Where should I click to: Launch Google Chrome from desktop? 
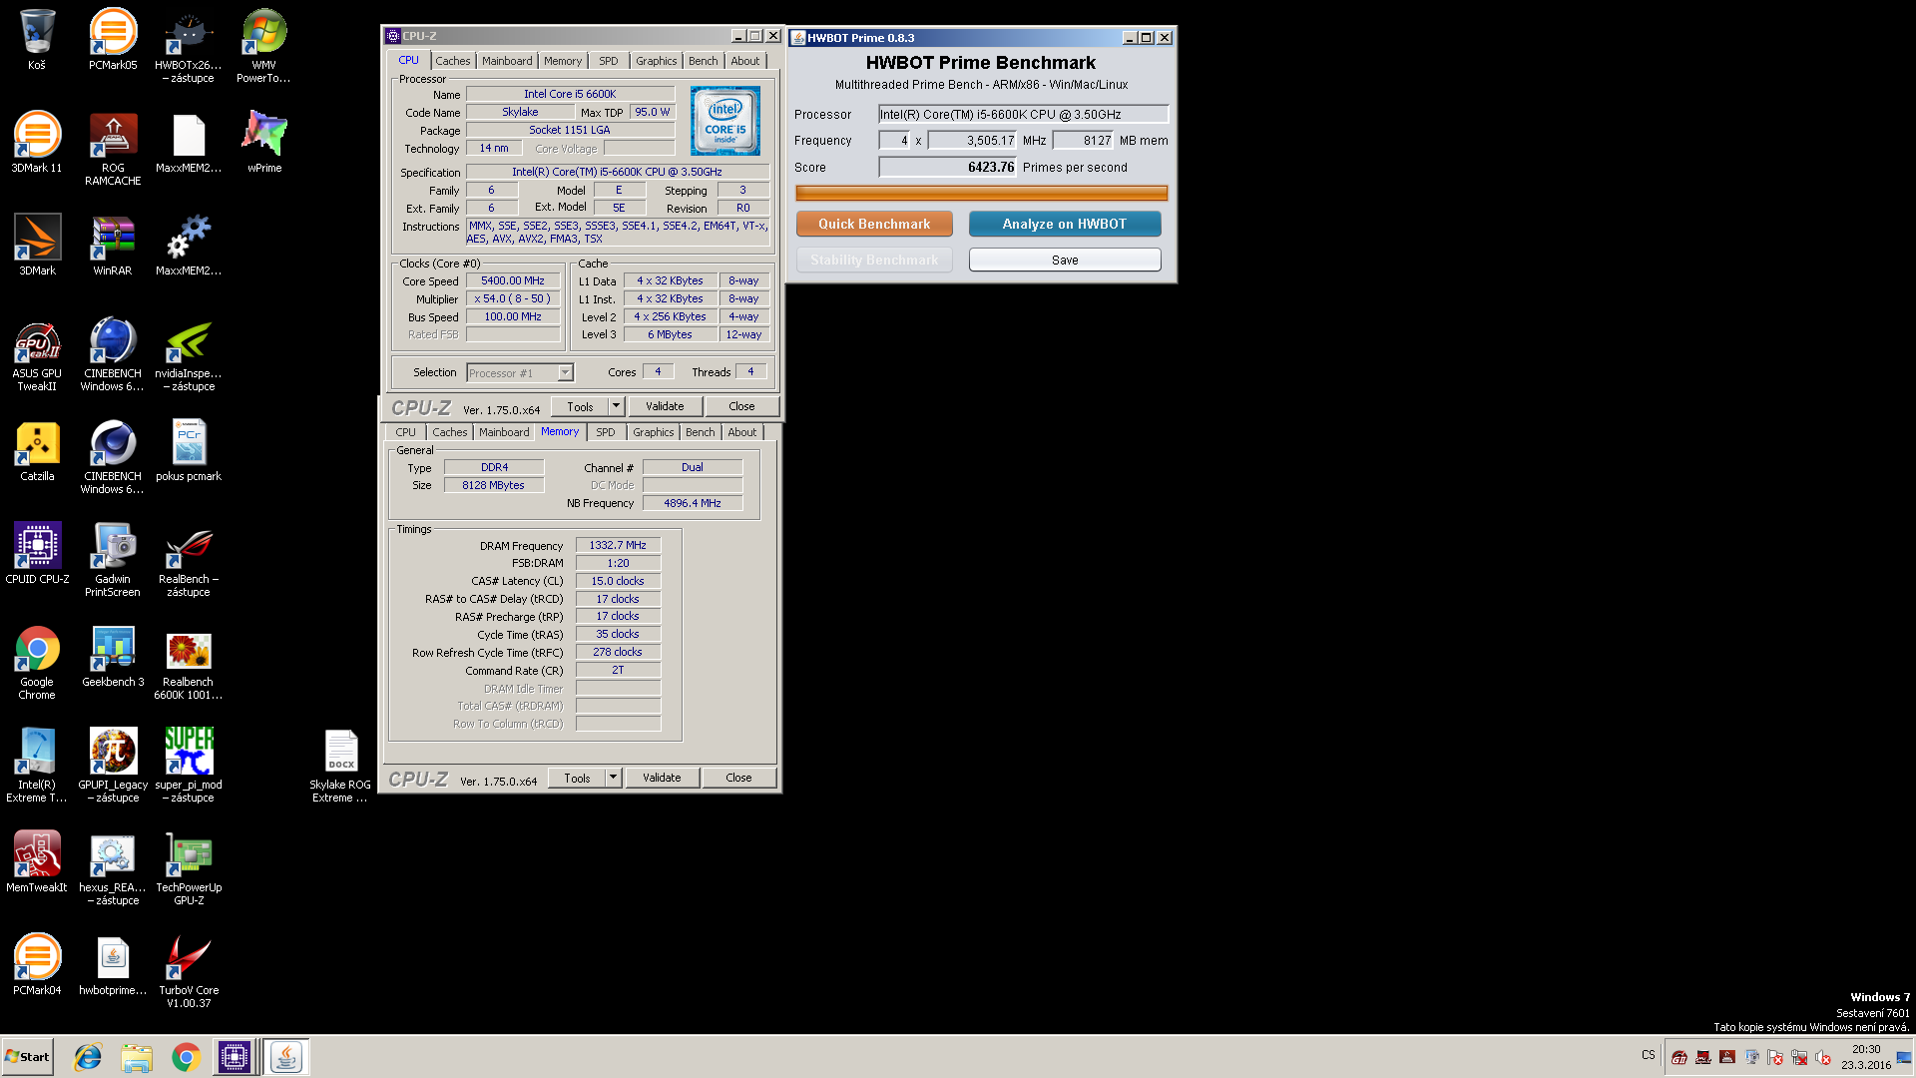click(37, 663)
